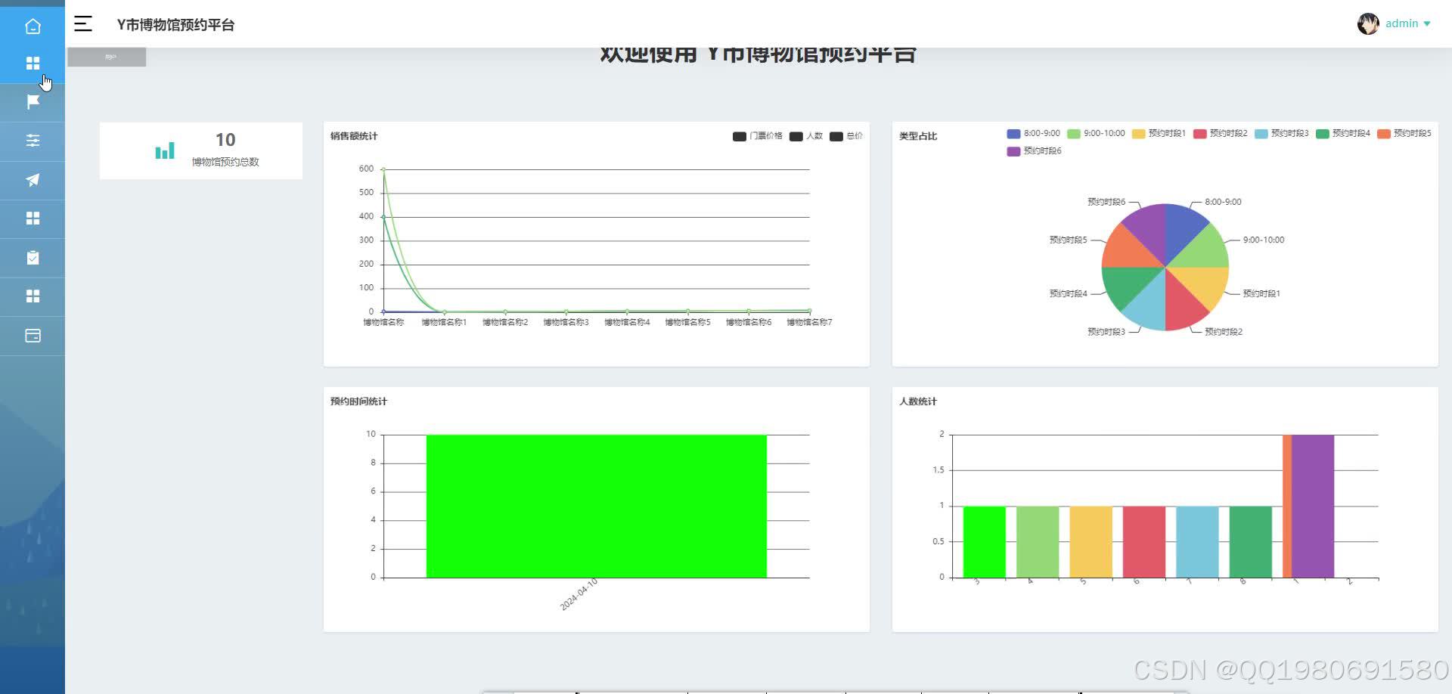Click the gray tooltip tag under the header

[x=107, y=57]
